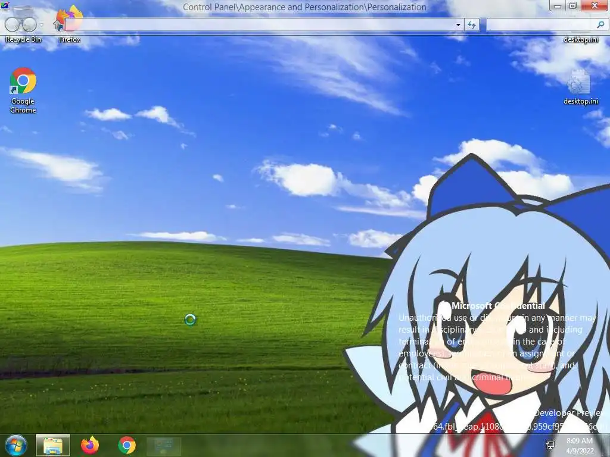Click the Forward navigation arrow in Personalization window
The image size is (610, 457).
(x=29, y=25)
